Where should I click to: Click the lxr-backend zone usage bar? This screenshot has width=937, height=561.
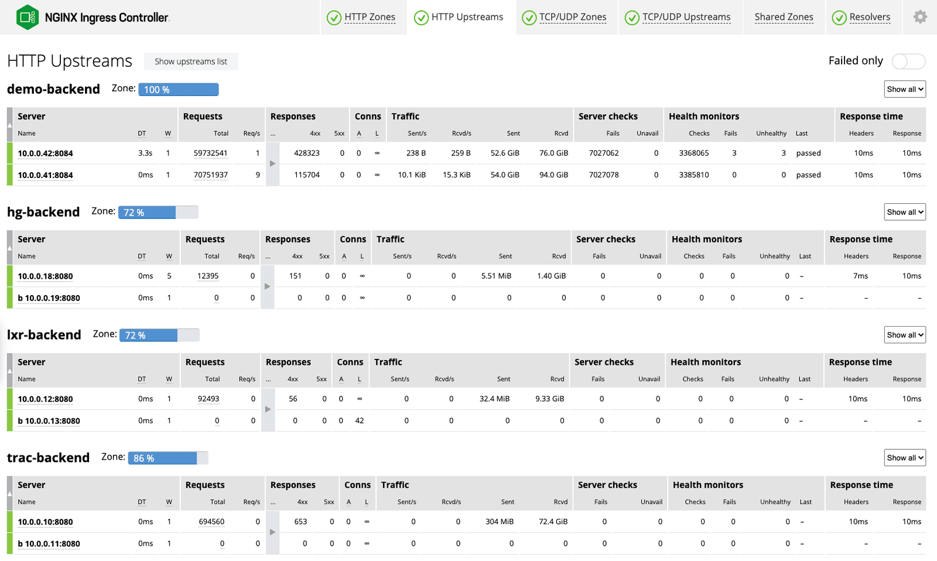point(159,335)
